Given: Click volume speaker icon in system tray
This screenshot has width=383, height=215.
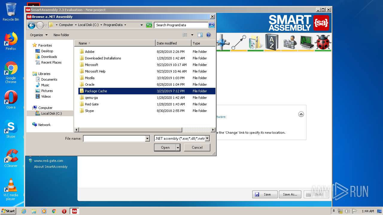Looking at the screenshot, I should (x=347, y=211).
